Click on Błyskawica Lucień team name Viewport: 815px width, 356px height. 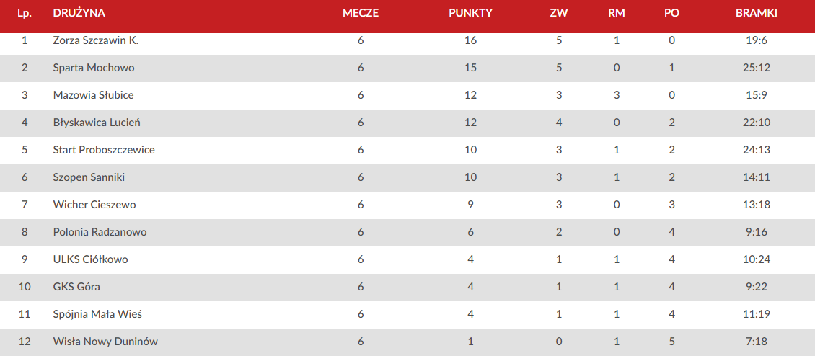pos(97,123)
